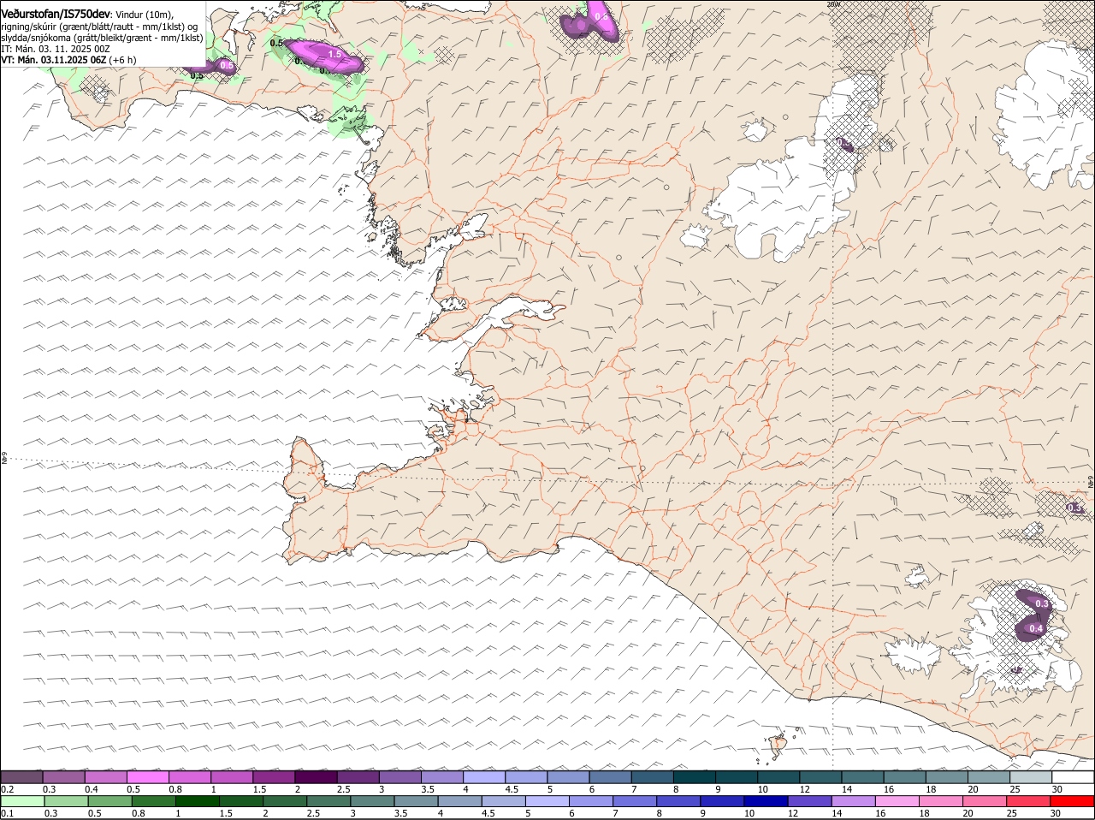Click the Vestmannaeyjar island off the south coast
The image size is (1095, 820).
tap(778, 746)
